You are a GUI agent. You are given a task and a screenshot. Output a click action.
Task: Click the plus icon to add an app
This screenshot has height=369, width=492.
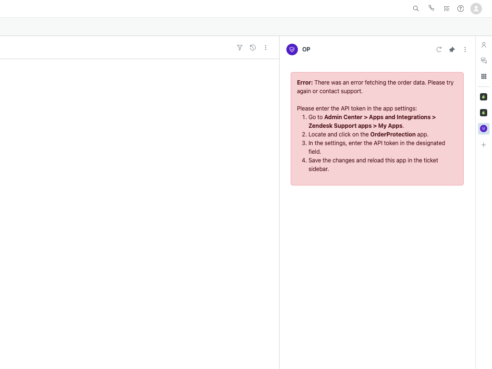click(x=484, y=145)
